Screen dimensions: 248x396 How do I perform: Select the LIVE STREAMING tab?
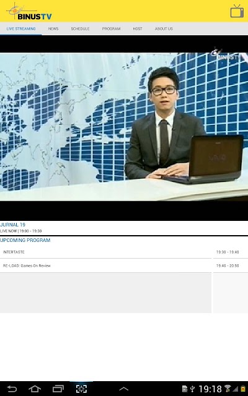[21, 29]
